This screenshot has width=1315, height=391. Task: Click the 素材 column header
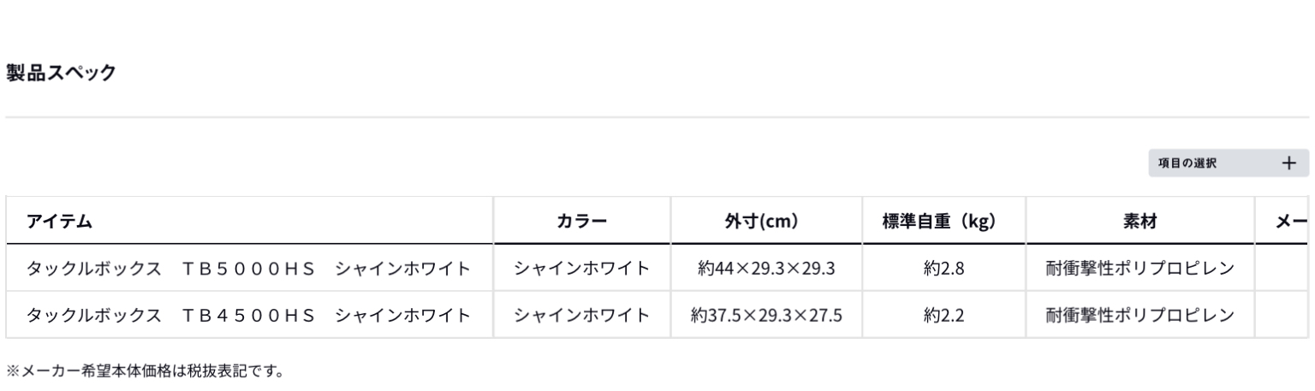click(x=1139, y=222)
